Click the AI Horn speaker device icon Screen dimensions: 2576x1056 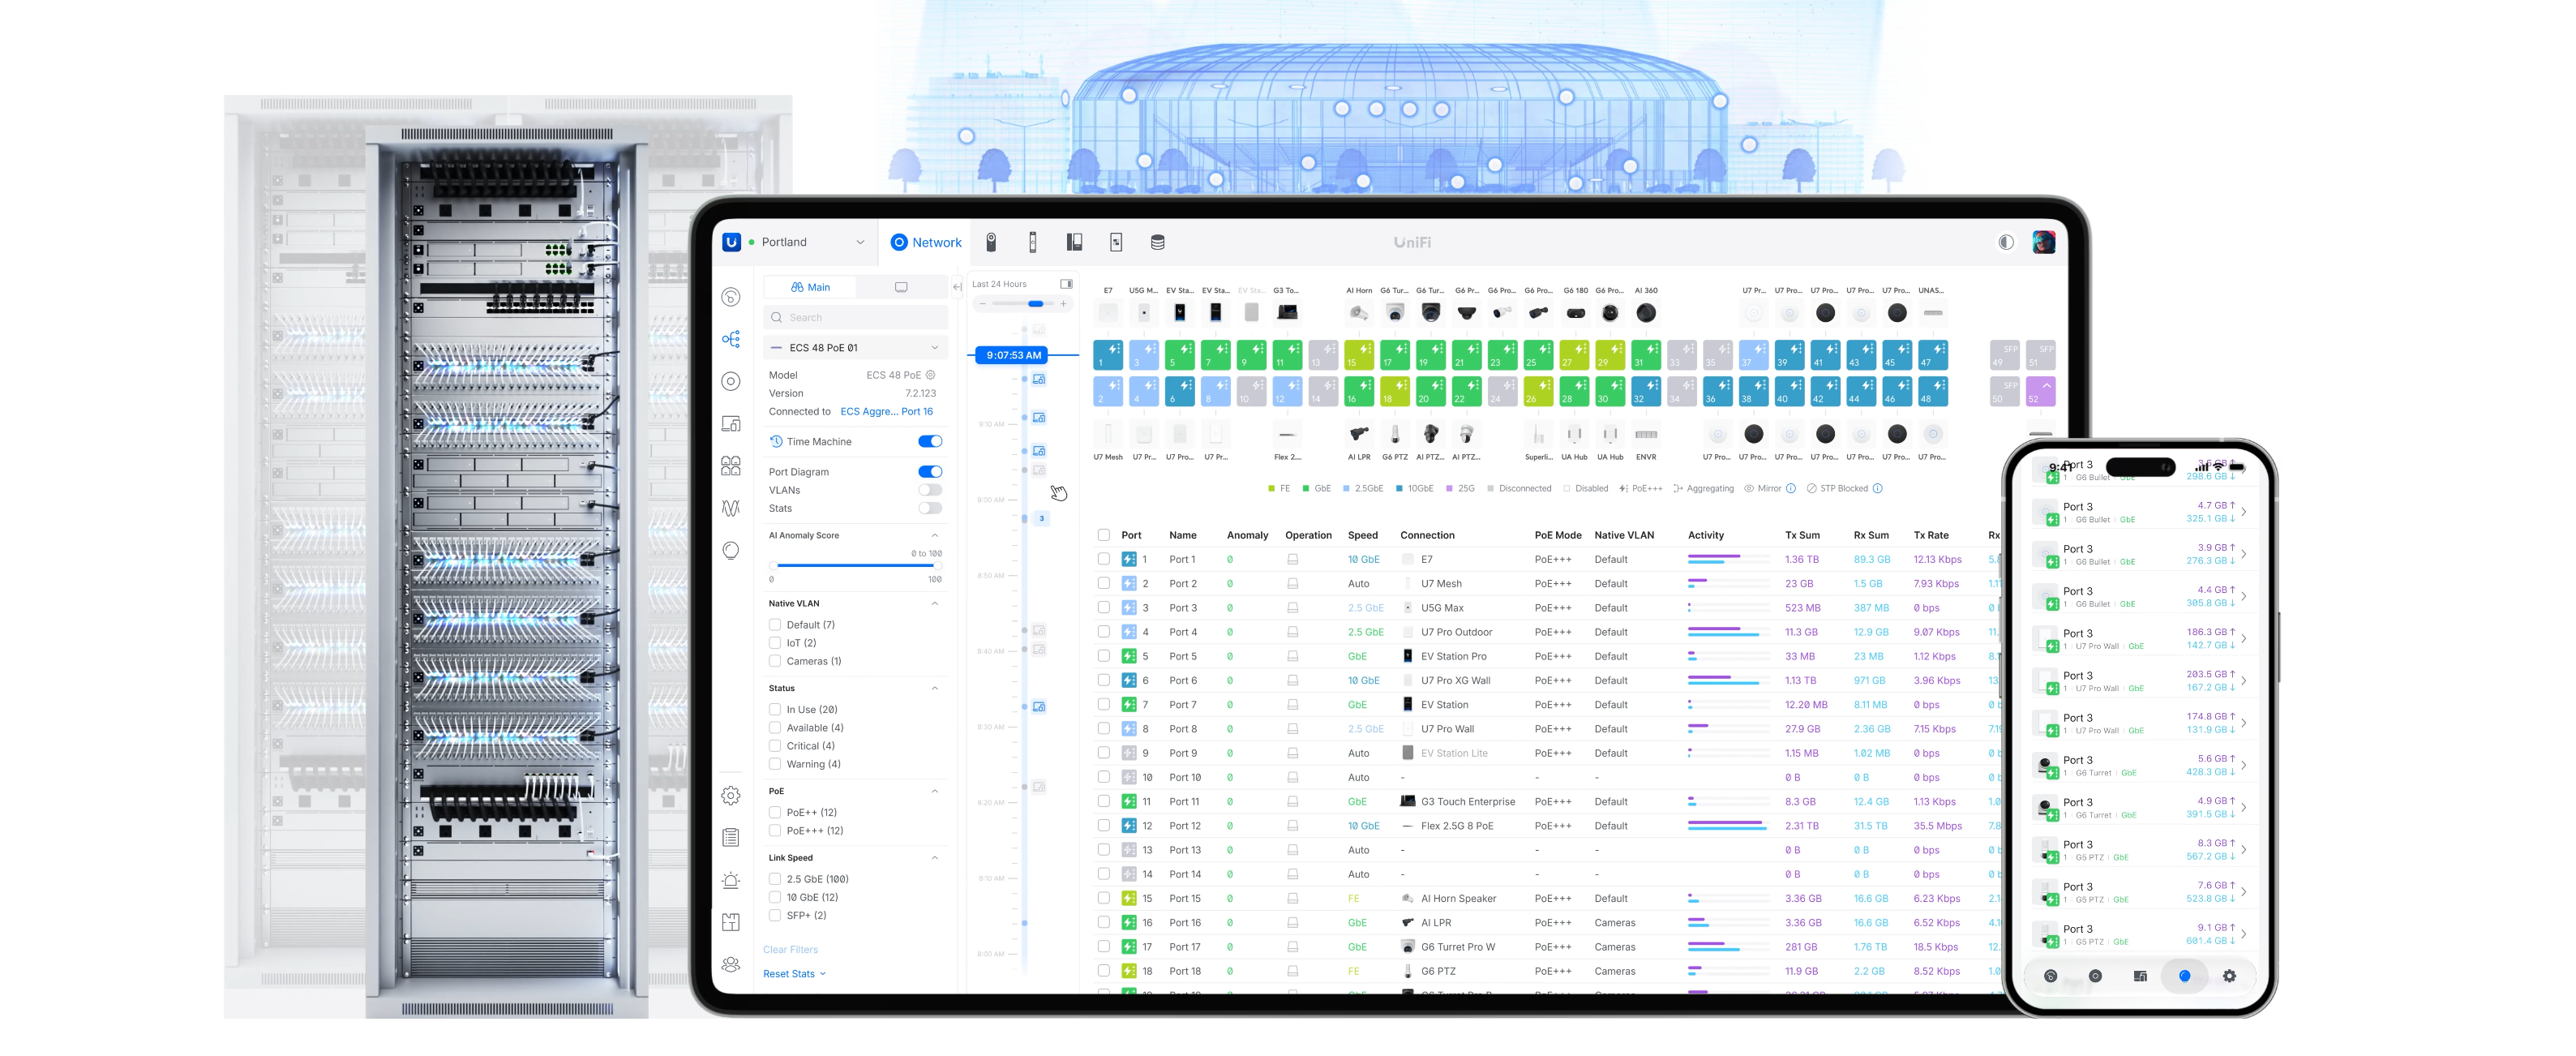(1358, 313)
